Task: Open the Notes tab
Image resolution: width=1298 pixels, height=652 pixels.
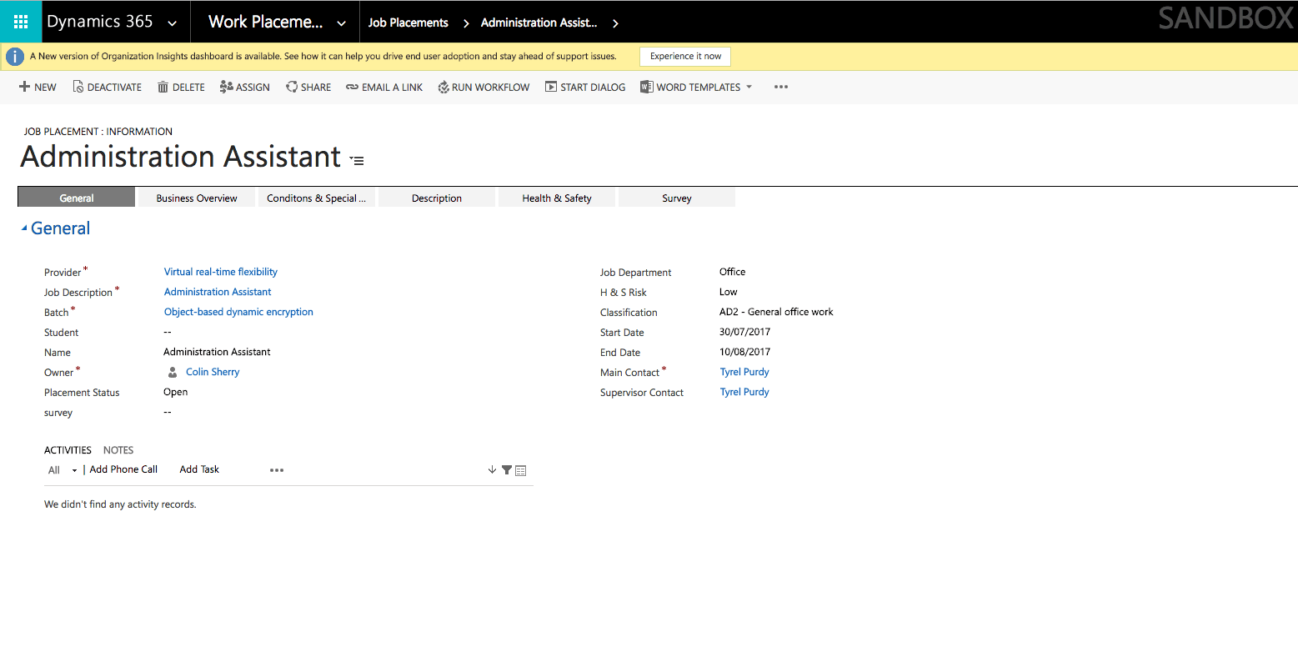Action: click(x=118, y=449)
